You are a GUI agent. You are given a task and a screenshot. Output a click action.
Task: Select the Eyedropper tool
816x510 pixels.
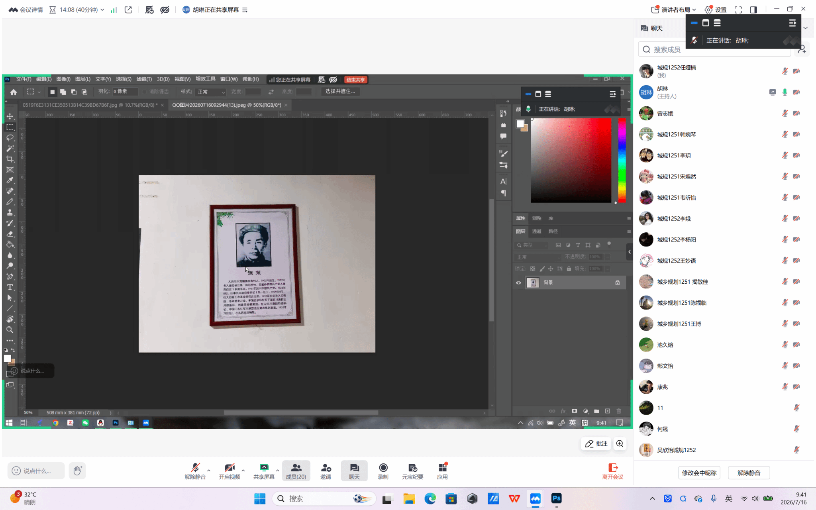(x=10, y=180)
